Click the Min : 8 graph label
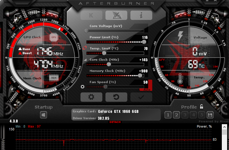This screenshot has height=150, width=229. click(x=21, y=126)
